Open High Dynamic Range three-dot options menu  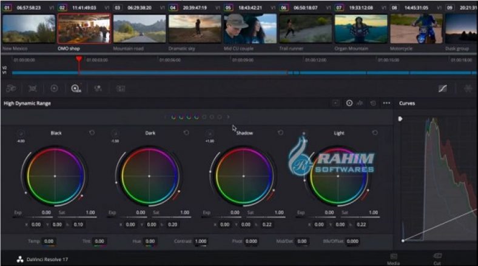coord(386,103)
